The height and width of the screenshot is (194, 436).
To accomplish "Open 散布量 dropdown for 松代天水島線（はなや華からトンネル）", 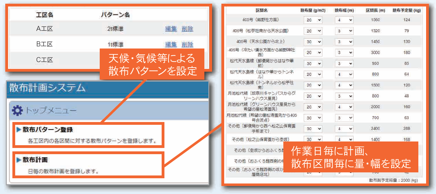I will [313, 74].
